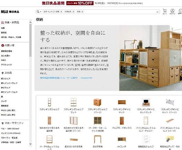This screenshot has height=150, width=182.
Task: Open the anti-tip goods yellow thumbnail
Action: pos(170,139)
